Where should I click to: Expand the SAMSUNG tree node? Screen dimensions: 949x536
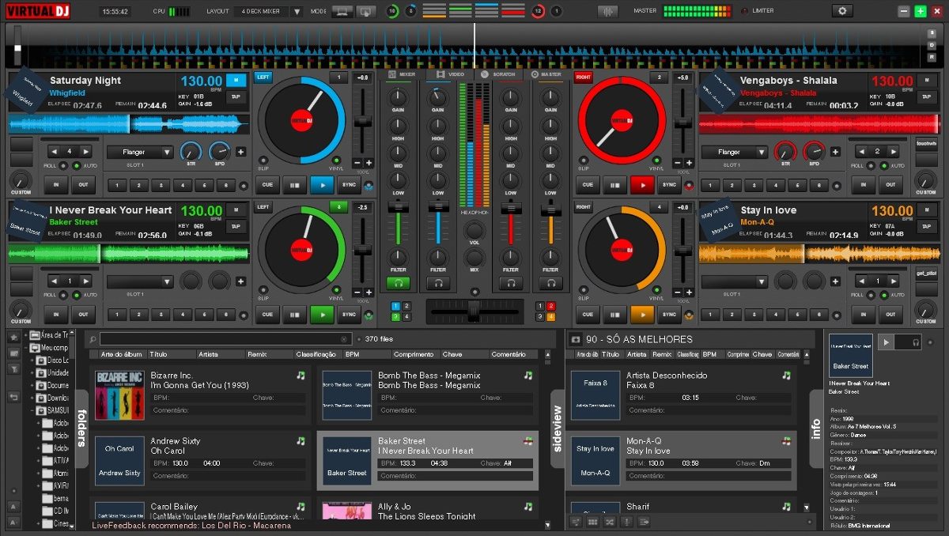[32, 411]
